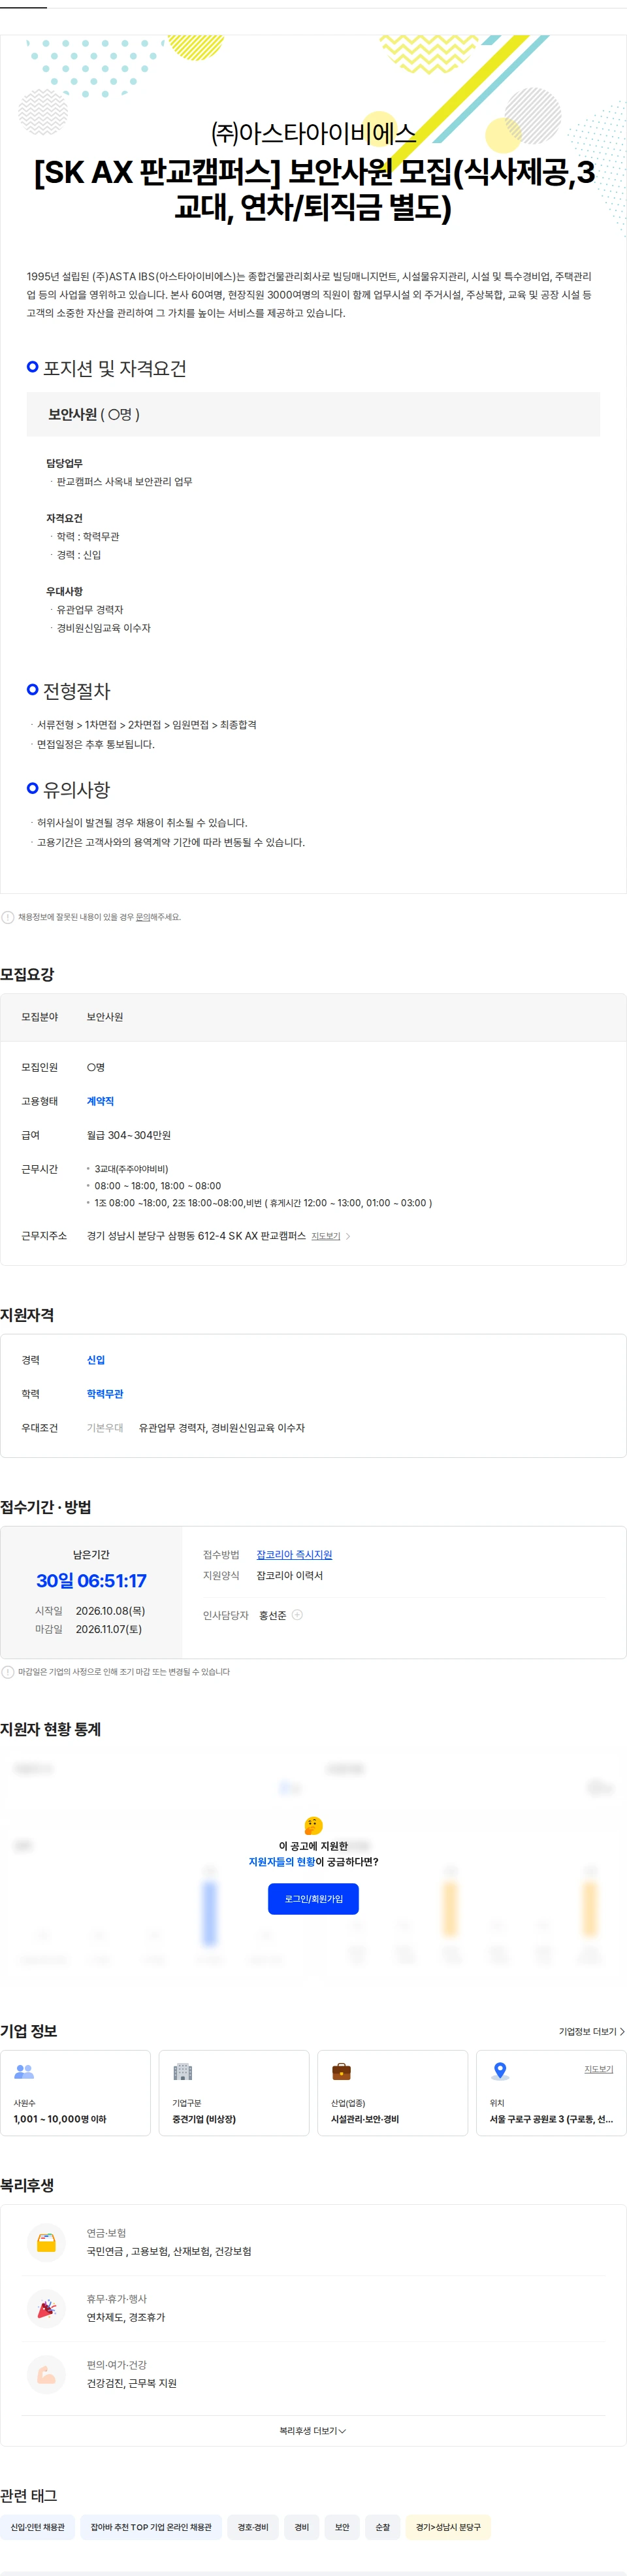The image size is (627, 2576).
Task: Select the 경기>성남시 분당구 tag
Action: coord(448,2527)
